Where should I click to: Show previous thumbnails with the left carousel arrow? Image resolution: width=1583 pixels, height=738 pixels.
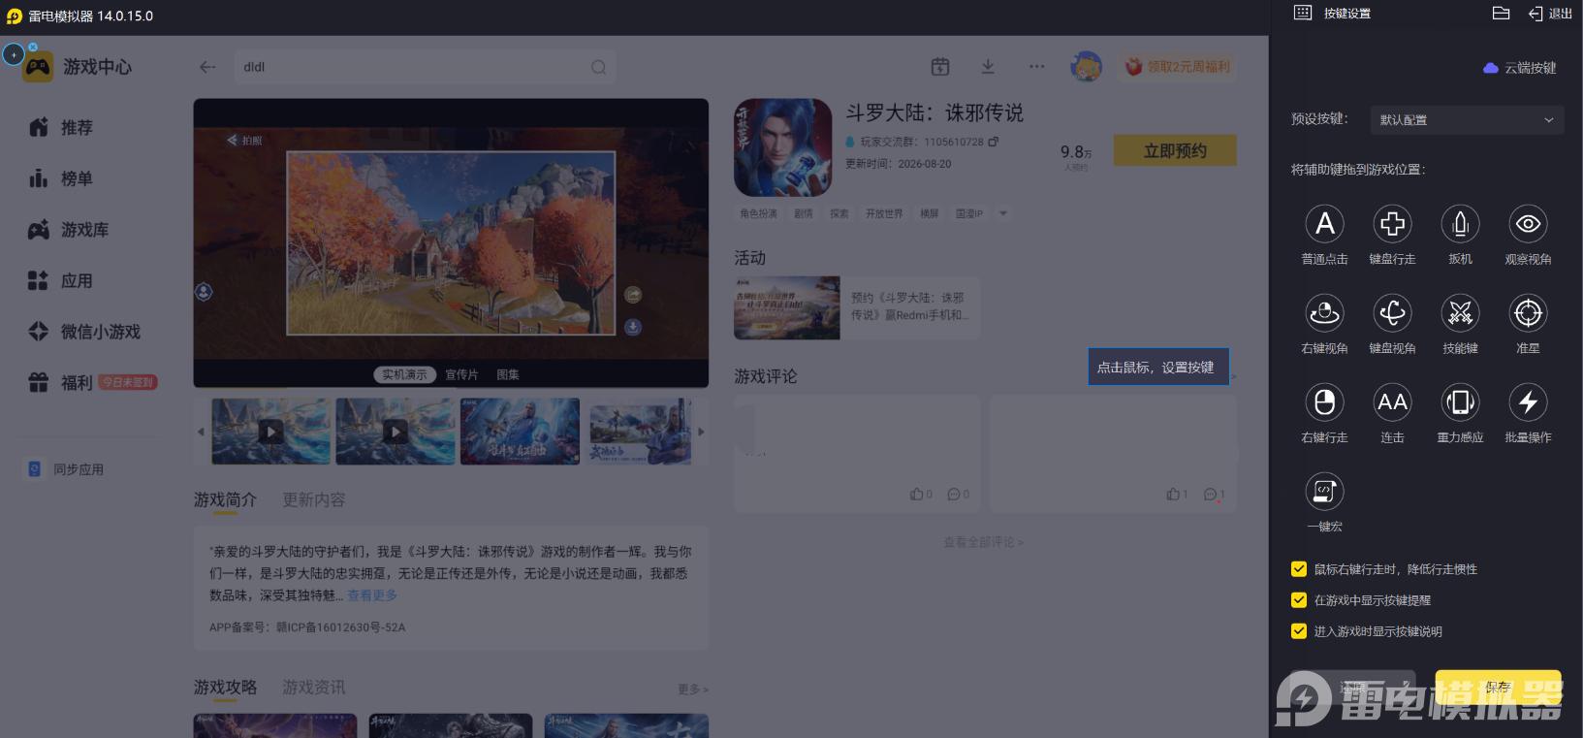pos(201,432)
